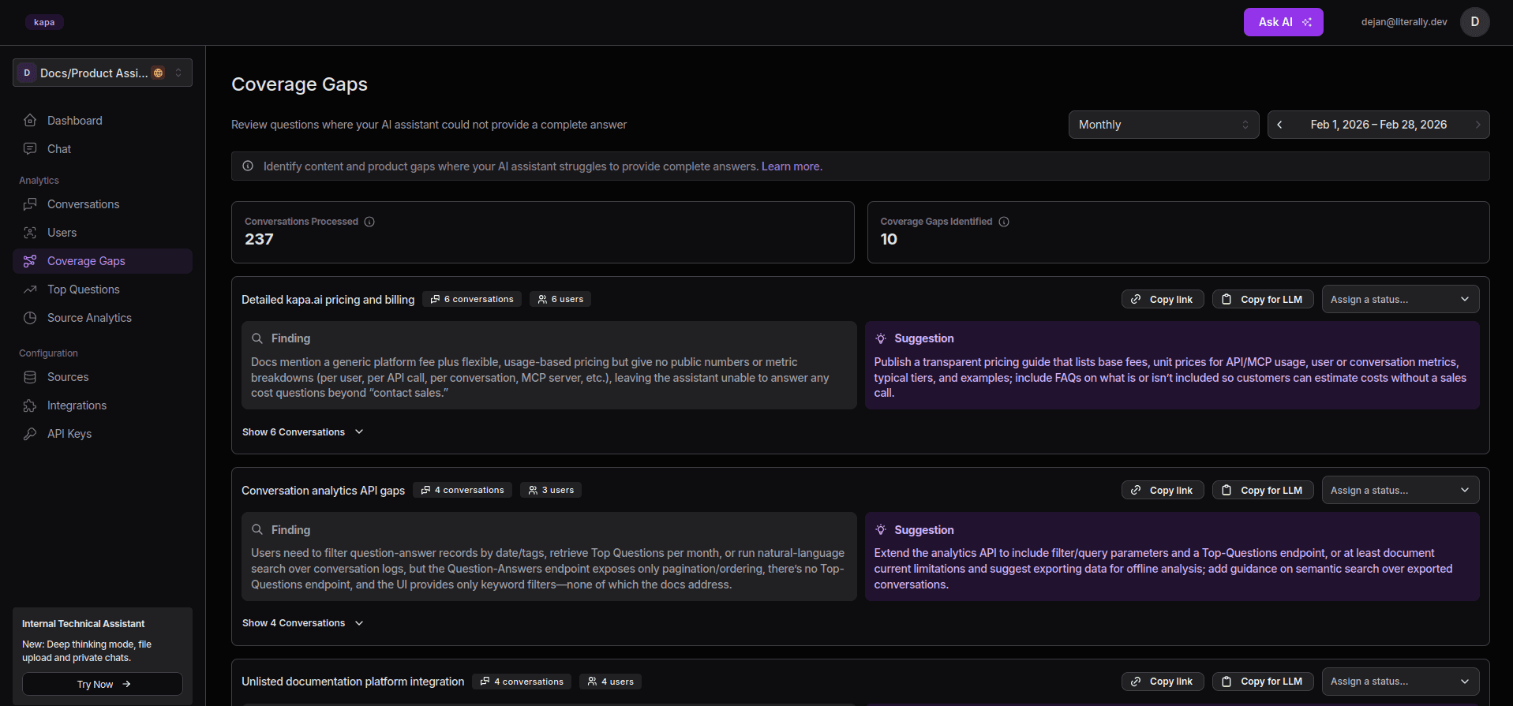Click the 10 coverage gaps identified value
Image resolution: width=1513 pixels, height=706 pixels.
pyautogui.click(x=889, y=239)
